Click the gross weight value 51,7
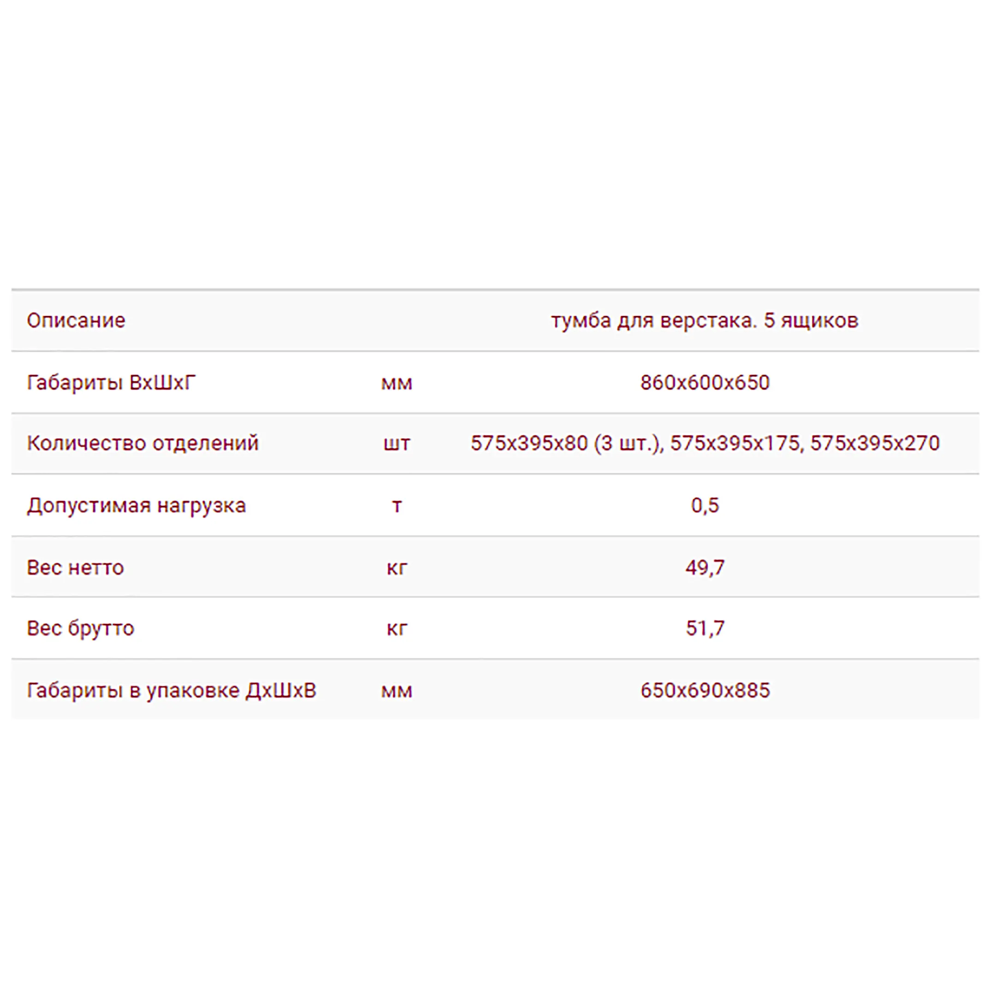 tap(705, 628)
